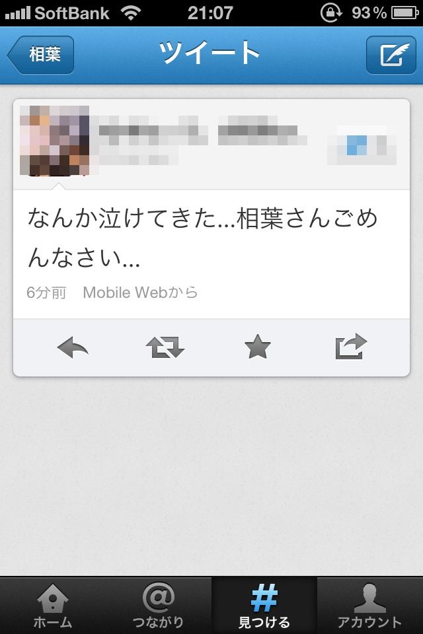Tap the reply arrow icon

(73, 347)
